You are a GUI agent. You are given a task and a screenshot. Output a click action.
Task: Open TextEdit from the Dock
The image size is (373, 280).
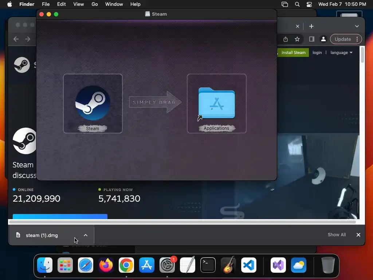click(x=188, y=265)
